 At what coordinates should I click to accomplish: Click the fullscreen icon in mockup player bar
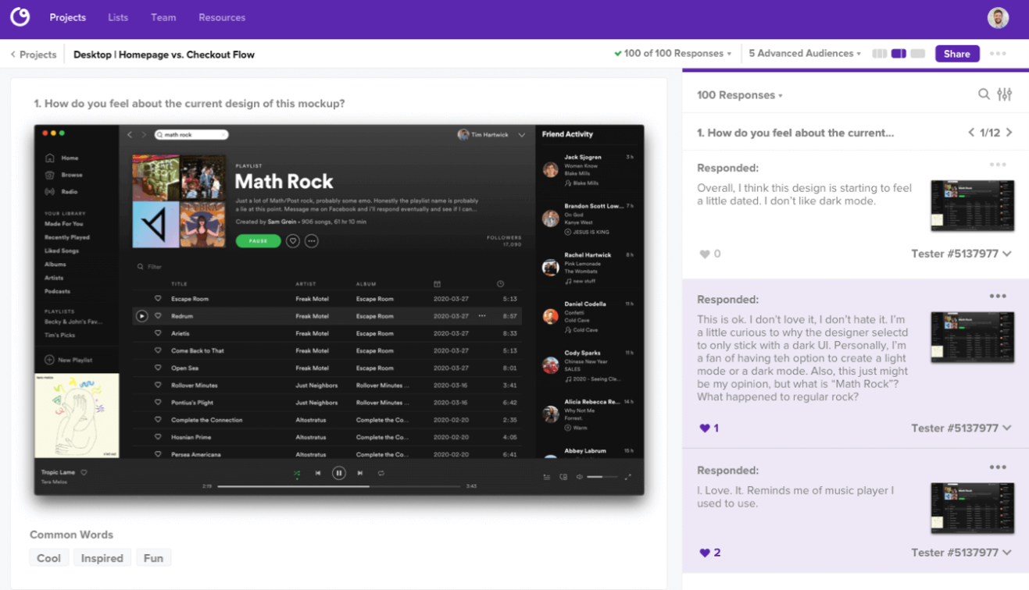point(628,477)
